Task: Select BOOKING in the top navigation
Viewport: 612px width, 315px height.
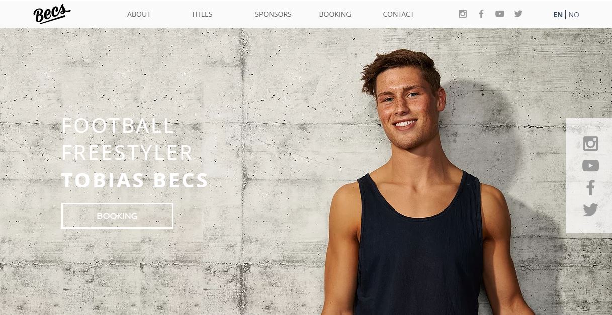Action: (x=335, y=14)
